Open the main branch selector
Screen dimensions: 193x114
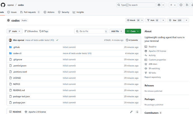click(15, 31)
